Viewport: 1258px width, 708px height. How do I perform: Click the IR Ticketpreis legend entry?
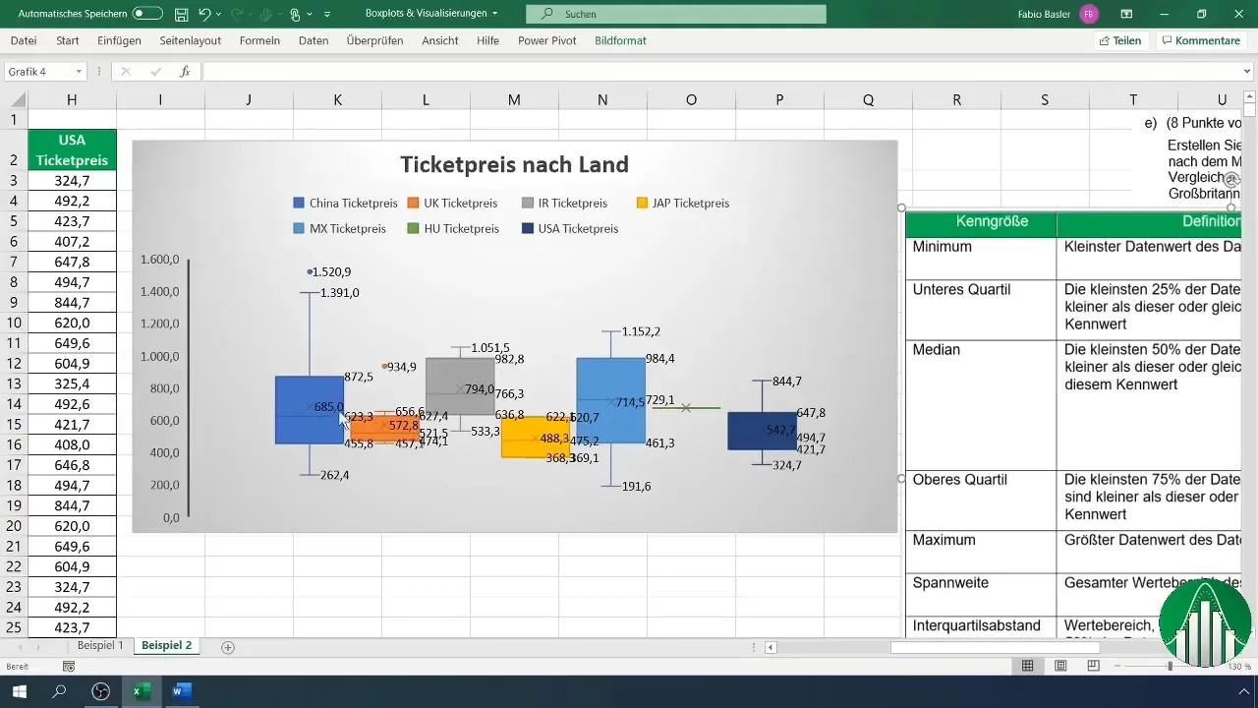565,204
